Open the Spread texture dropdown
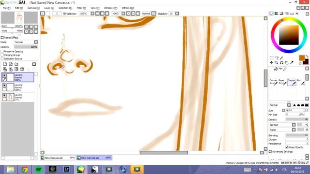The height and width of the screenshot is (174, 310). click(294, 125)
